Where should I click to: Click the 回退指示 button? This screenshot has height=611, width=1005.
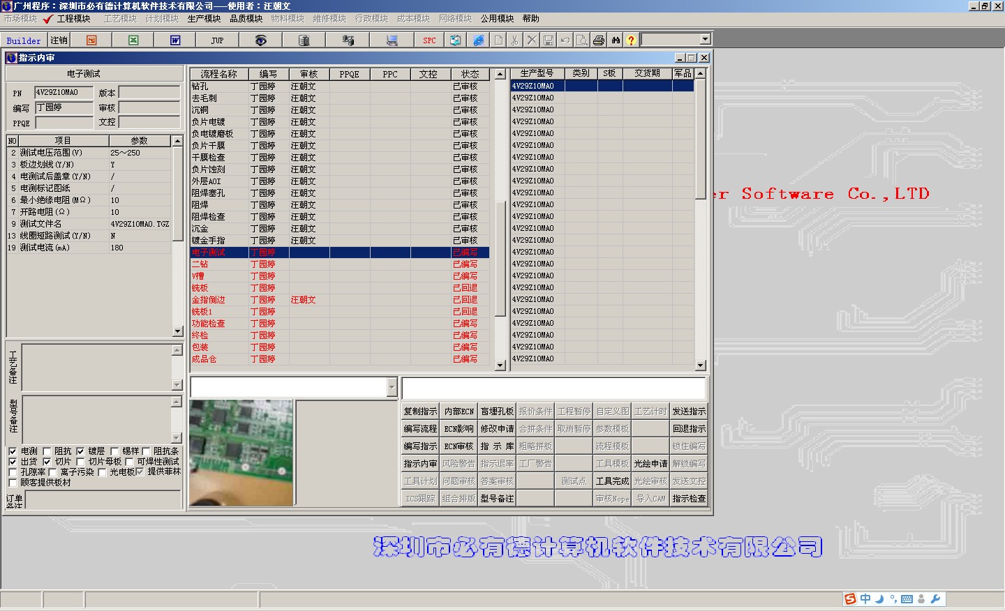tap(689, 429)
